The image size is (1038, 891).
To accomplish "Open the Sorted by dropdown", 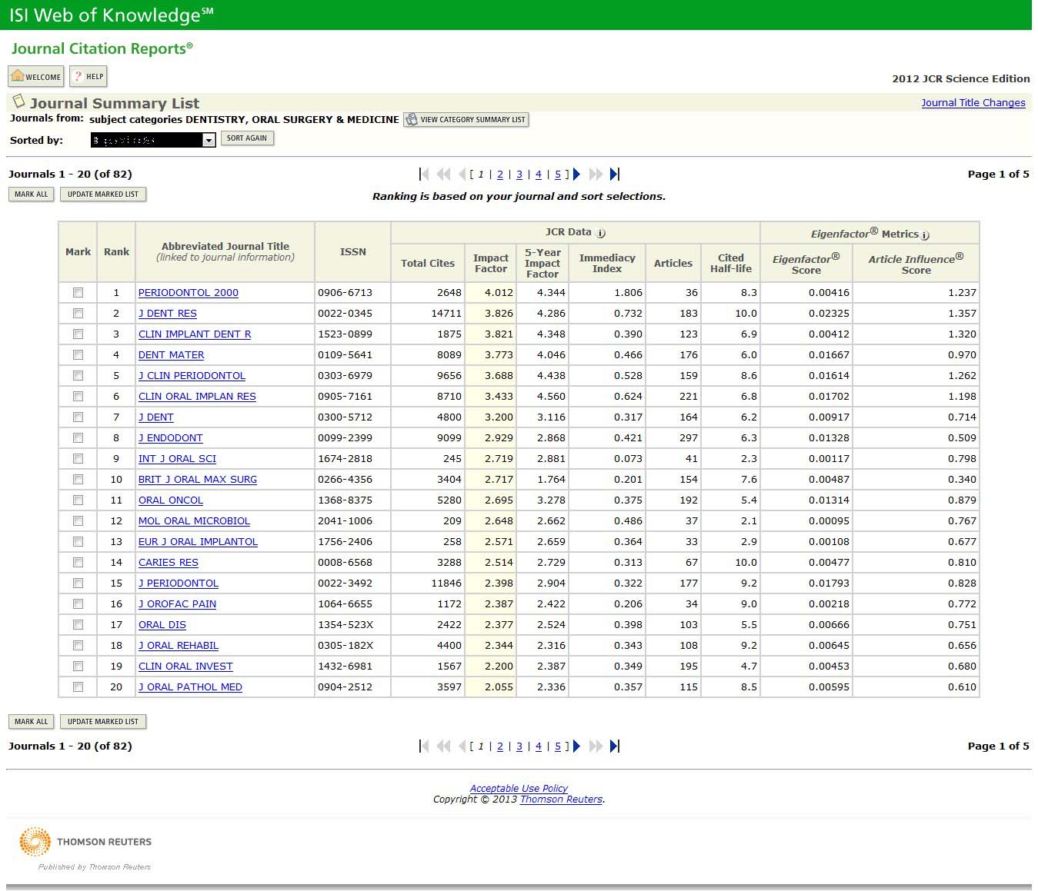I will click(153, 140).
